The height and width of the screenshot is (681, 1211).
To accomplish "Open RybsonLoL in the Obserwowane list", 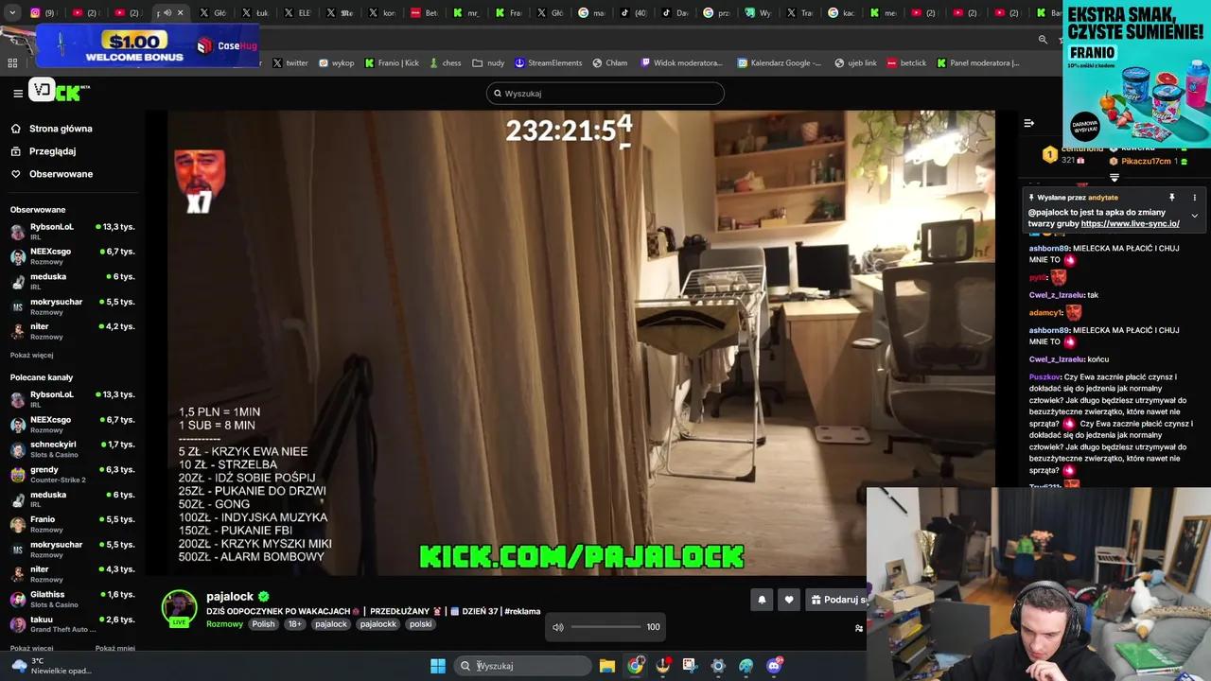I will tap(72, 231).
